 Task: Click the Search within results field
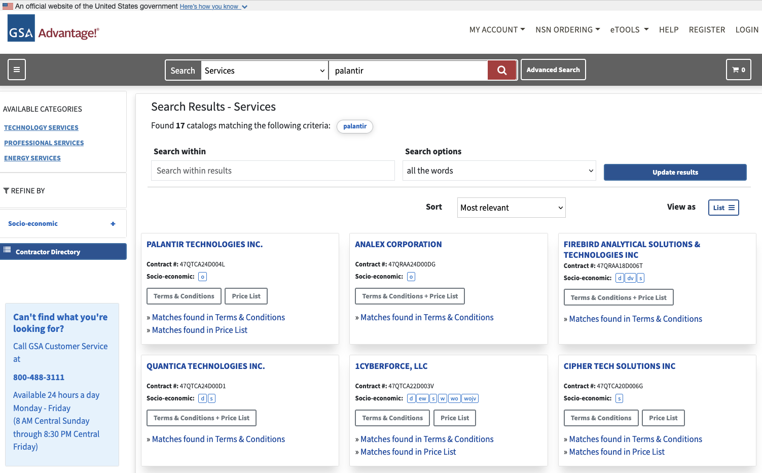[272, 170]
